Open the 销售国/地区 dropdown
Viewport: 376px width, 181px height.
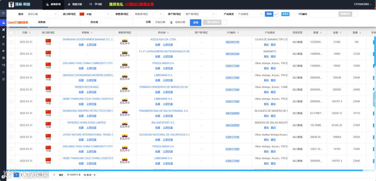coord(147,14)
